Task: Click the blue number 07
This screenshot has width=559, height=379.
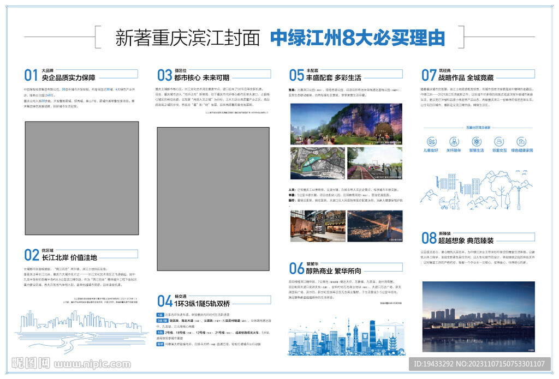Action: point(429,75)
